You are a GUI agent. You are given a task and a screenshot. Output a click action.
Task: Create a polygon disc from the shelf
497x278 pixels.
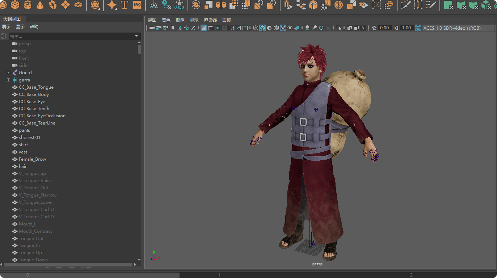(78, 5)
